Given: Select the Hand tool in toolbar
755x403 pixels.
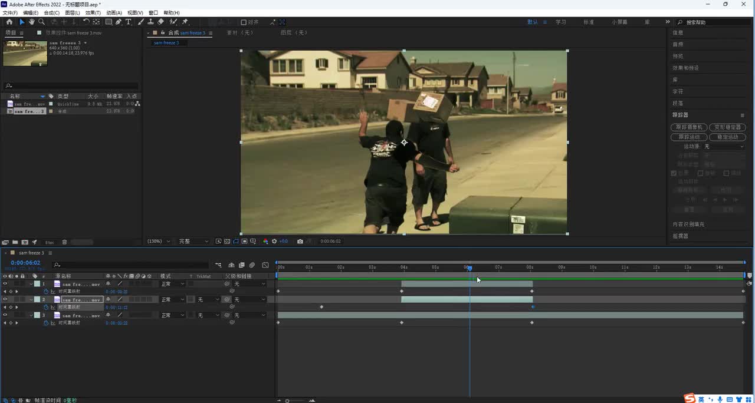Looking at the screenshot, I should (32, 22).
